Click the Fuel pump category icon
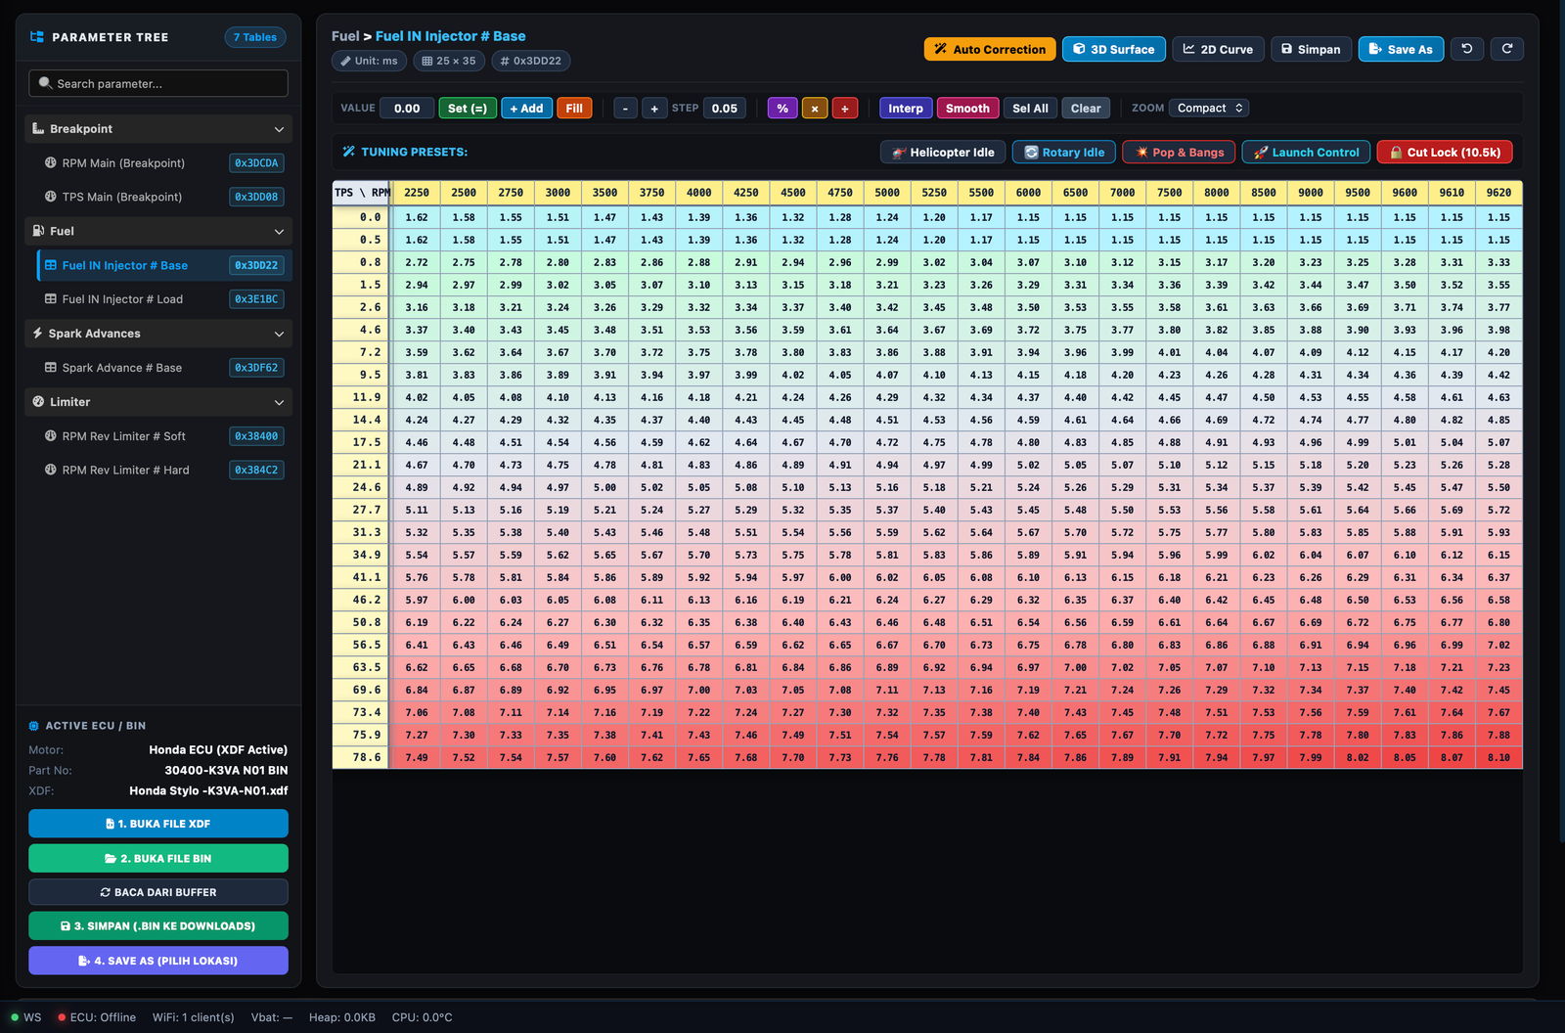Screen dimensions: 1565x1033 tap(38, 231)
